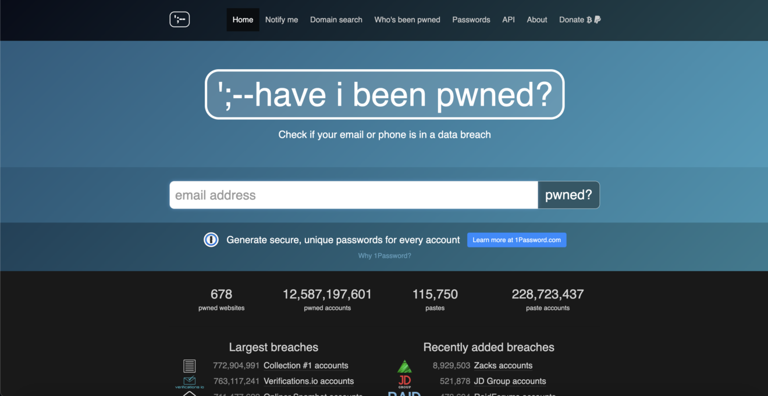The height and width of the screenshot is (396, 768).
Task: Switch to the Home tab
Action: (243, 19)
